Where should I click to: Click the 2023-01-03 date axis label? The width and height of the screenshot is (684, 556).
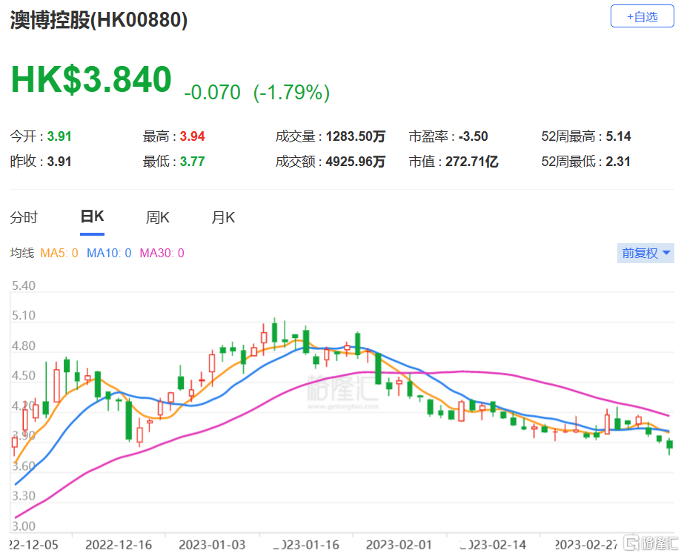coord(212,545)
